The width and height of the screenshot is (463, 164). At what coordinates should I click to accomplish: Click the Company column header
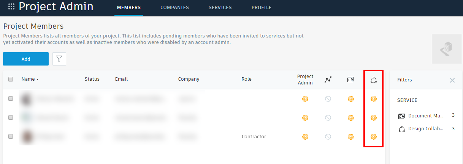189,79
